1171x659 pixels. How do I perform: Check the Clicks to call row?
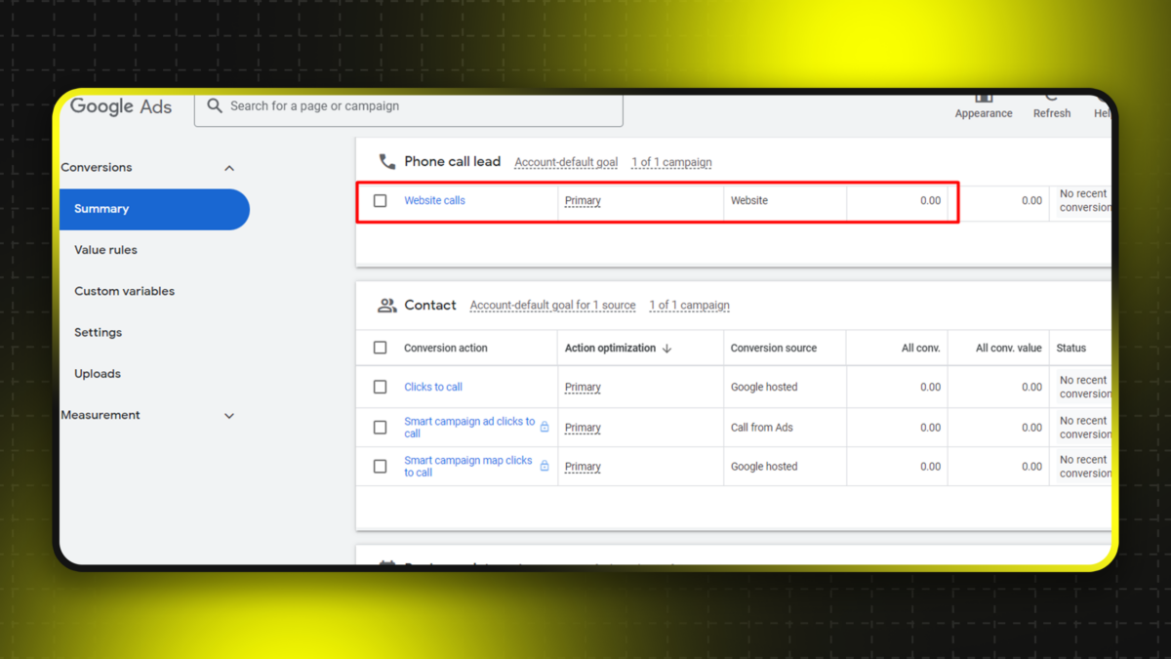pos(381,388)
